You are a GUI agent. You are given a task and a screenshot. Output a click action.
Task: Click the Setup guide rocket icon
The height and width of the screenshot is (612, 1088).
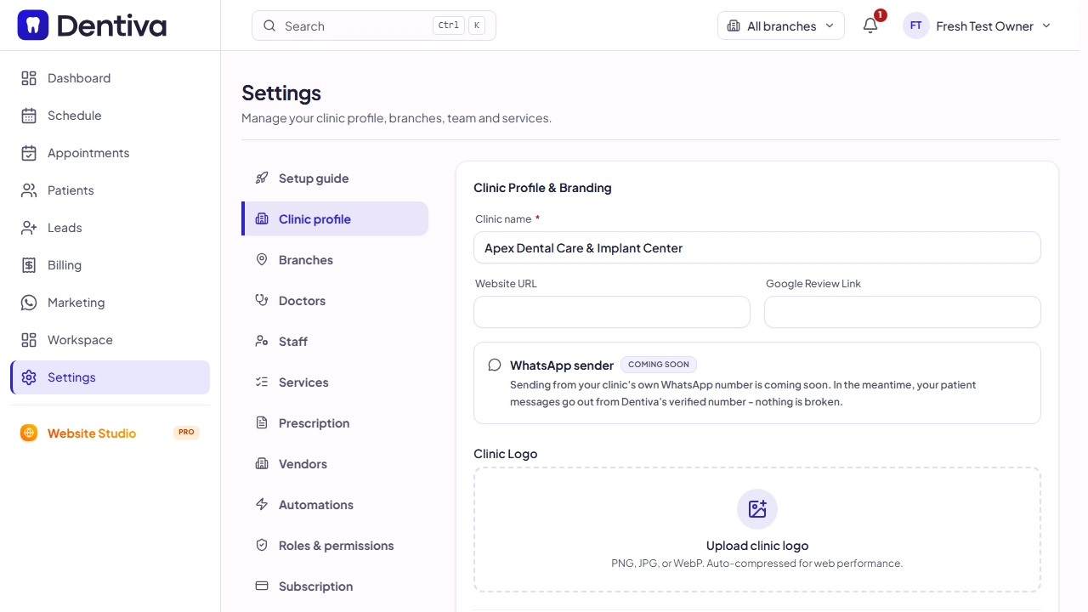click(262, 178)
